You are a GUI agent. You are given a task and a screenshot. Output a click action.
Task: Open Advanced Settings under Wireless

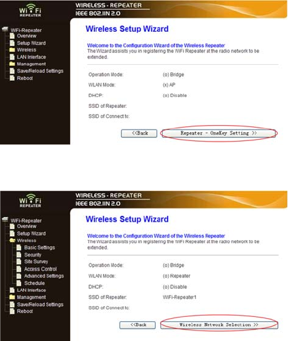point(44,276)
